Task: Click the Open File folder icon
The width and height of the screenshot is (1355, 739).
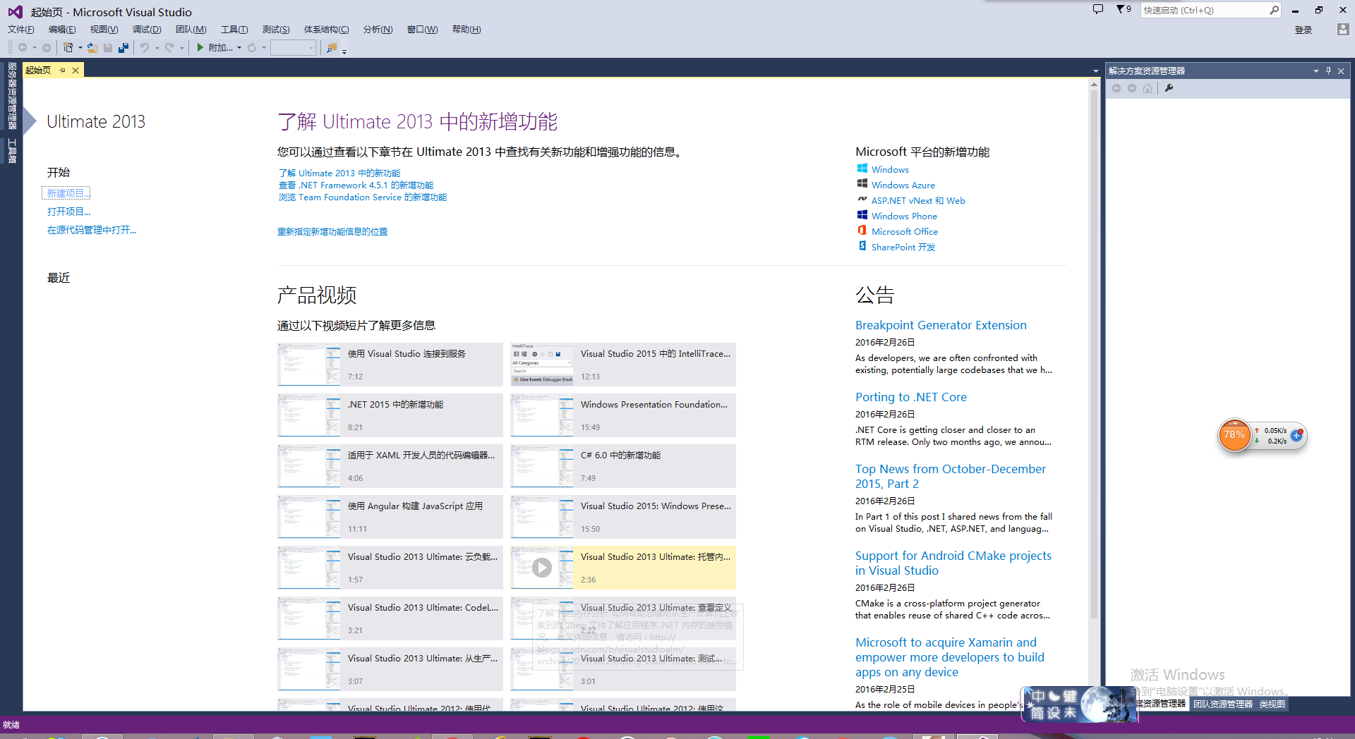Action: point(92,48)
